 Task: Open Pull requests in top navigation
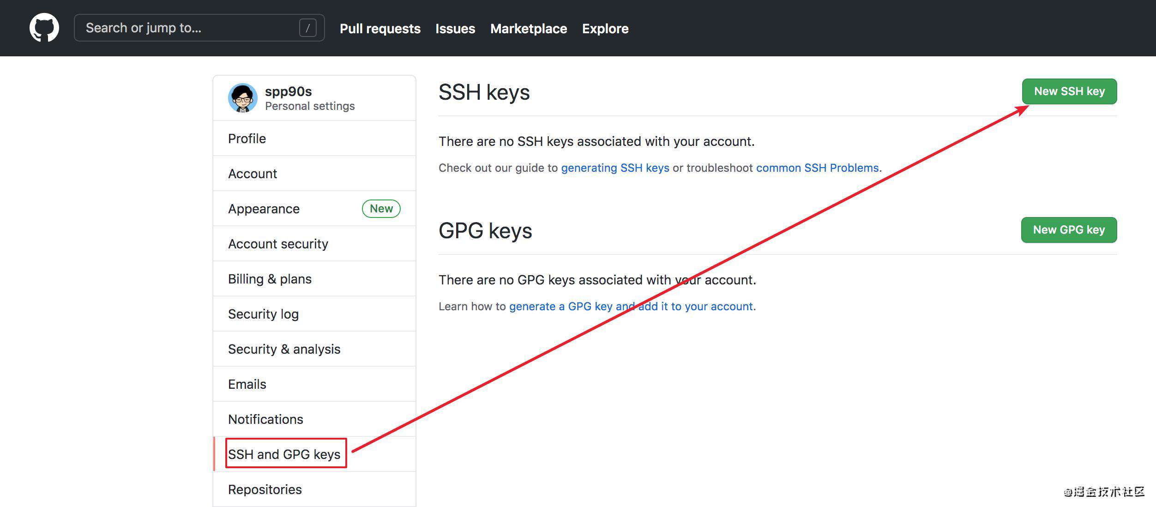pyautogui.click(x=380, y=29)
